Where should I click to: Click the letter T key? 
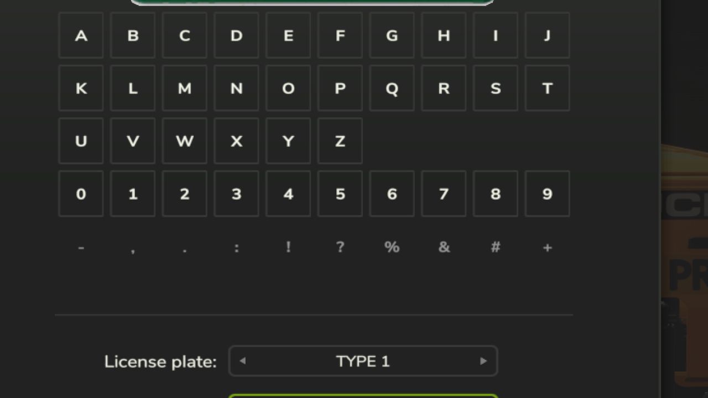[x=547, y=88]
